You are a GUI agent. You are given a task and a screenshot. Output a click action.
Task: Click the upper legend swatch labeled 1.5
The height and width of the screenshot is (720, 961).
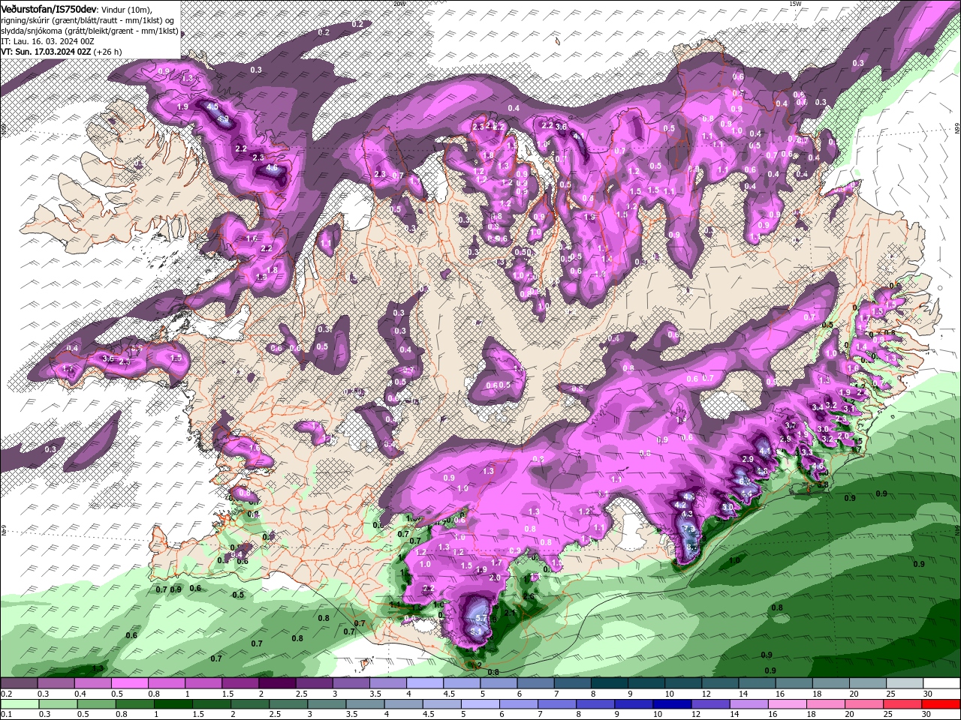239,683
